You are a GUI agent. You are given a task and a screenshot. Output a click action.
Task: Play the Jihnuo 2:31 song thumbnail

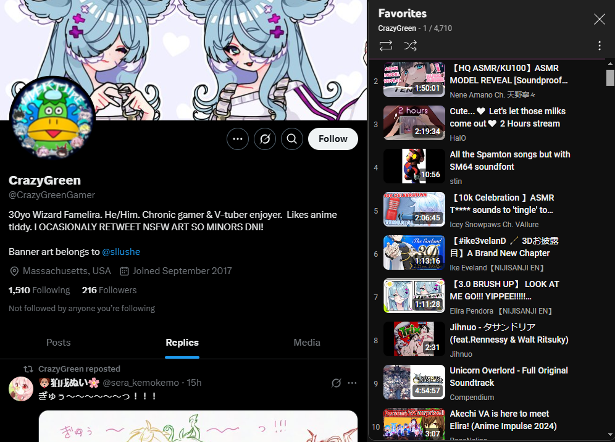tap(414, 339)
